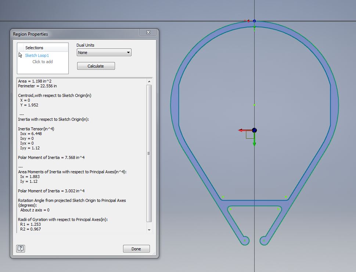Click the dialog resize grip corner
Image resolution: width=356 pixels, height=272 pixels.
pyautogui.click(x=154, y=253)
